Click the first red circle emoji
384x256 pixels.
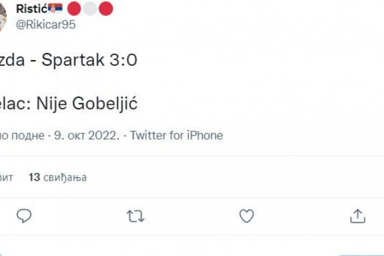pyautogui.click(x=74, y=9)
